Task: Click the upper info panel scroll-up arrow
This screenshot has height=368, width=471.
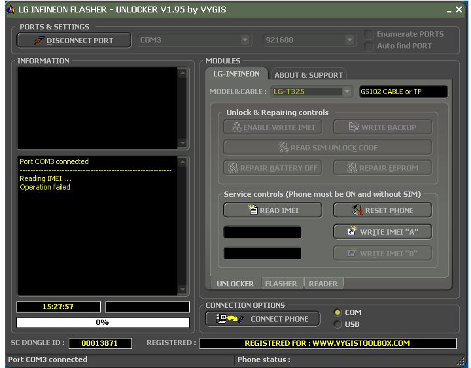Action: (x=183, y=73)
